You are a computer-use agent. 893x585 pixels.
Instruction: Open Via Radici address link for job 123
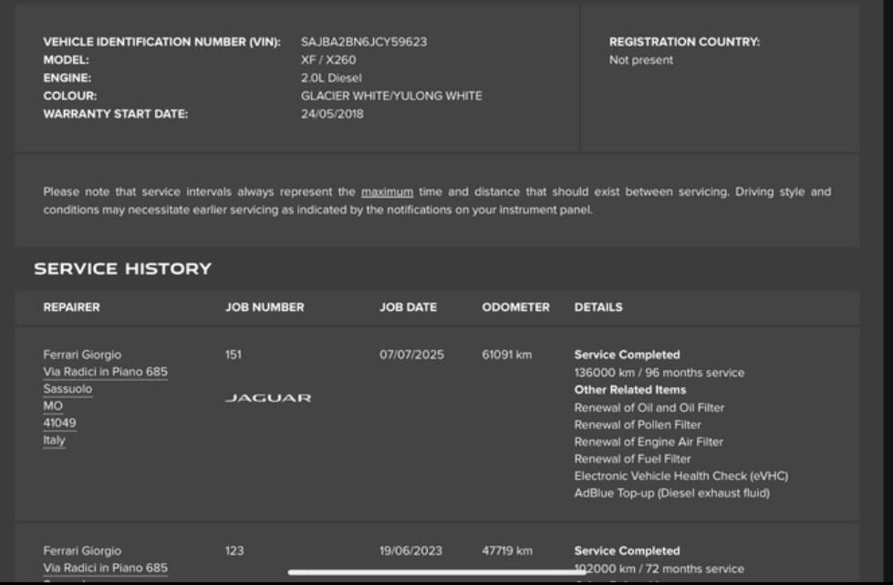tap(105, 568)
